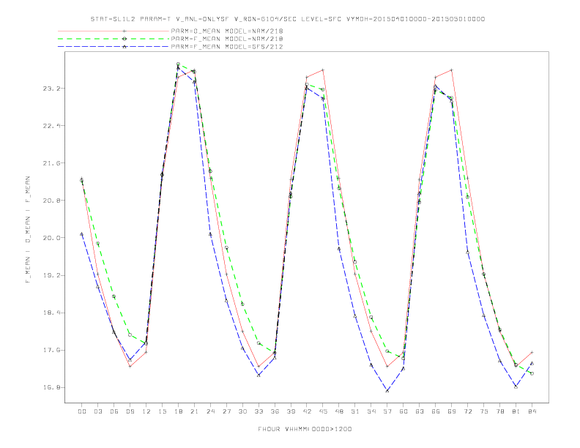
Task: Click x-axis tick label 21
Action: 194,411
